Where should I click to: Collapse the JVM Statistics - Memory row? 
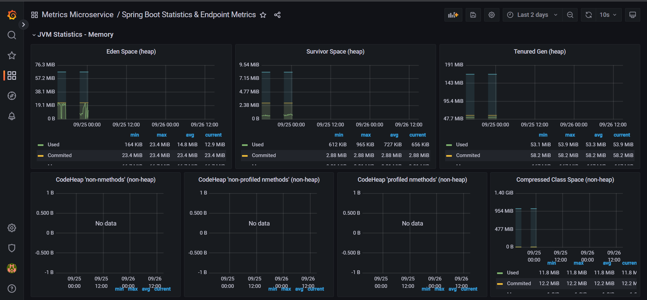pyautogui.click(x=34, y=35)
